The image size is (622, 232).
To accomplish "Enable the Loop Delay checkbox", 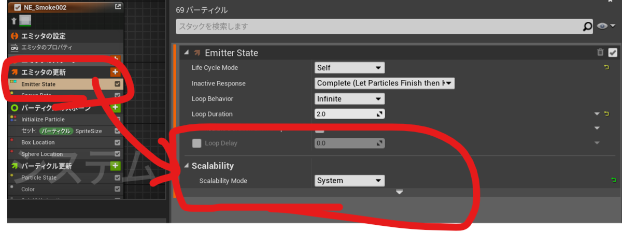I will coord(197,143).
